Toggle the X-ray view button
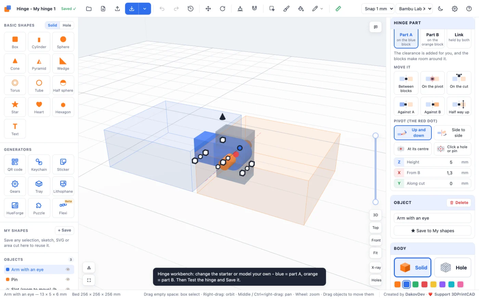This screenshot has height=299, width=479. 375,268
